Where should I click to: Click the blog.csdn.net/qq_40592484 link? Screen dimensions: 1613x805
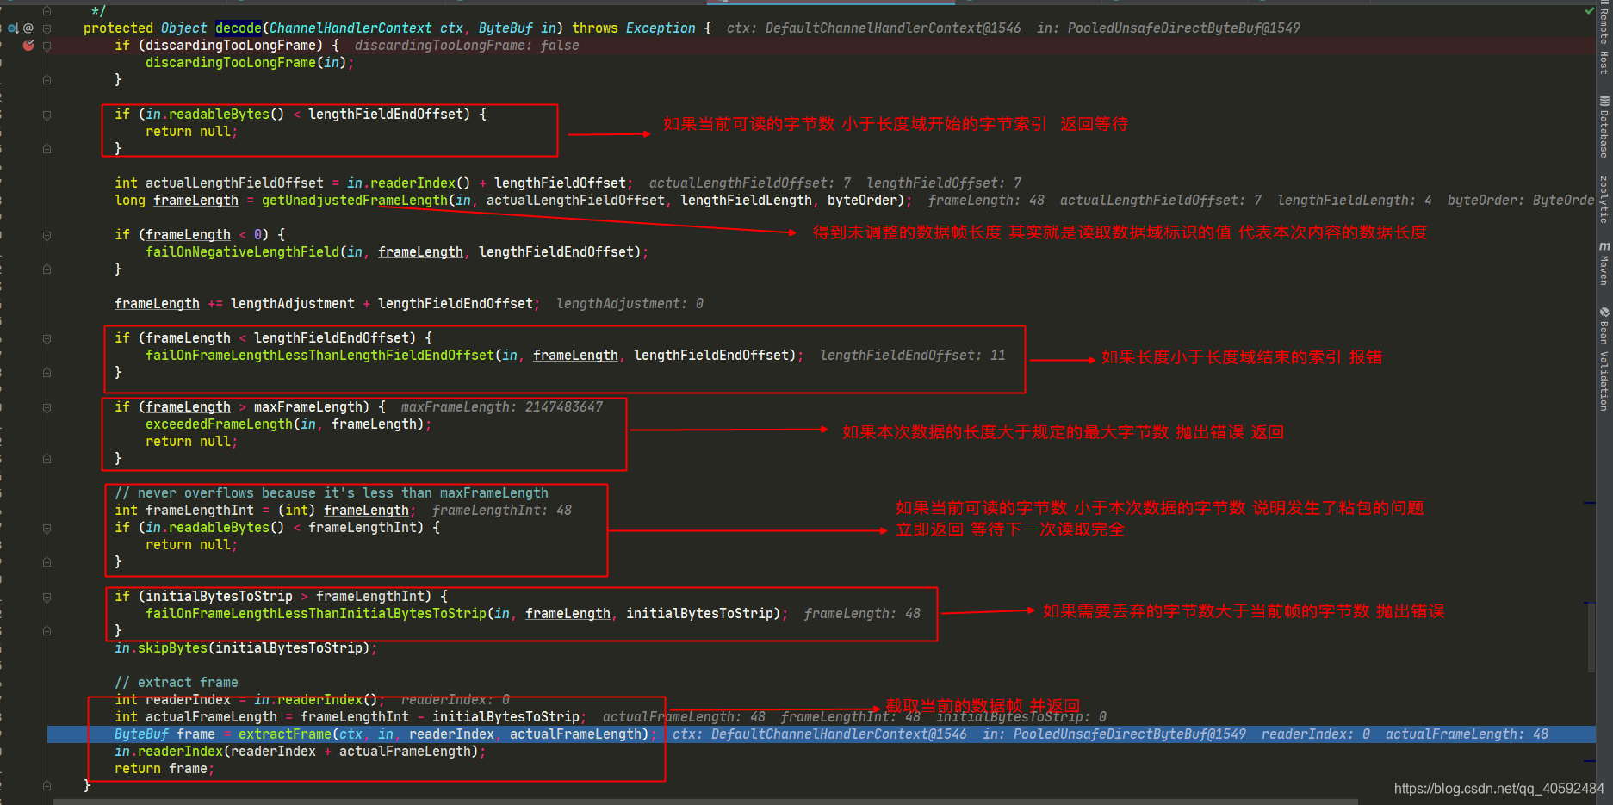pos(1499,789)
